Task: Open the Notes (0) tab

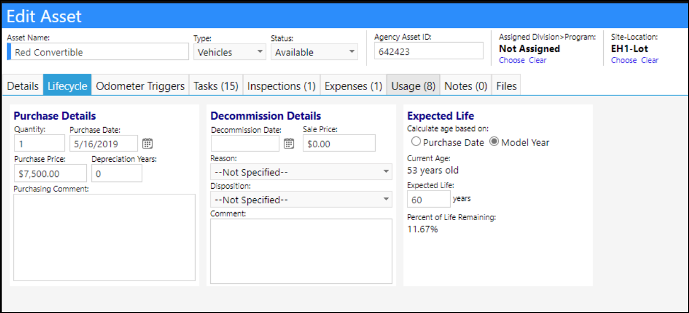Action: click(x=466, y=86)
